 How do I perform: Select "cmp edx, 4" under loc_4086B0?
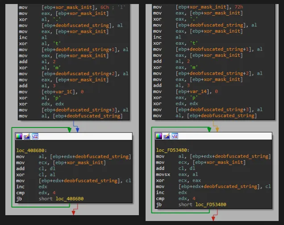[x=36, y=192]
